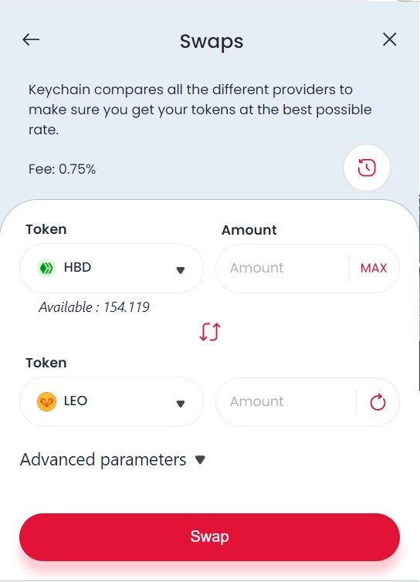This screenshot has width=420, height=582.
Task: Click the LEO lion token icon
Action: click(x=46, y=401)
